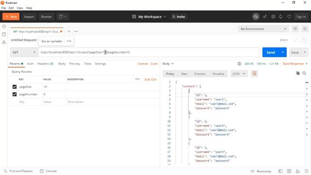The image size is (311, 175).
Task: Switch to the Auth tab
Action: pyautogui.click(x=30, y=64)
